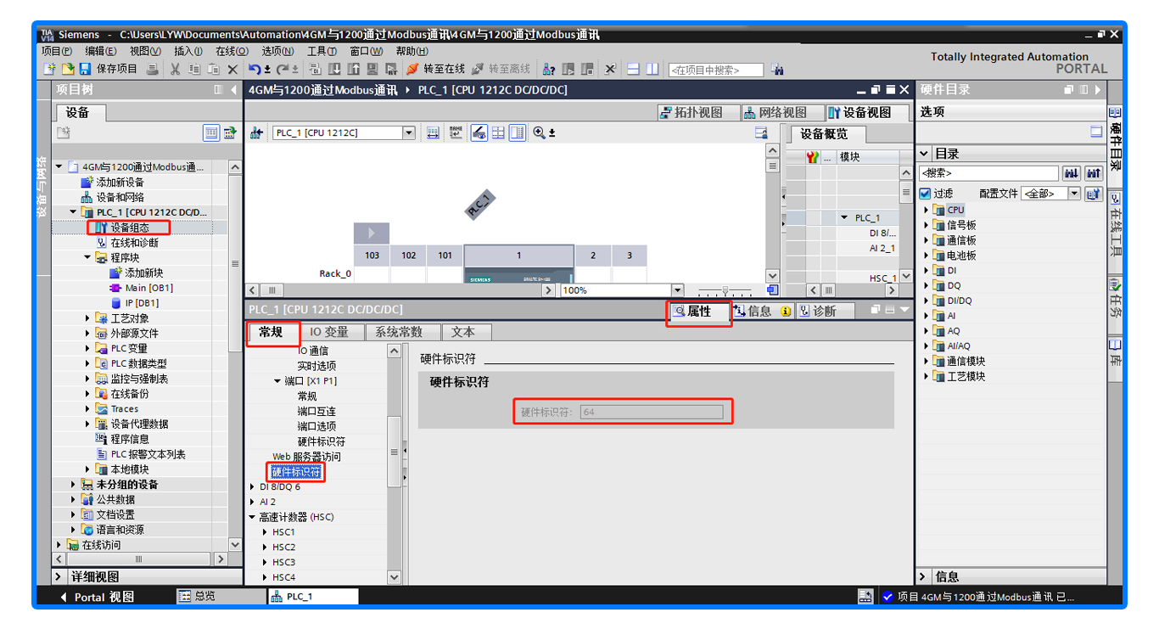Screen dimensions: 1159x618
Task: Click the zoom magnifier icon in device view
Action: pyautogui.click(x=539, y=132)
